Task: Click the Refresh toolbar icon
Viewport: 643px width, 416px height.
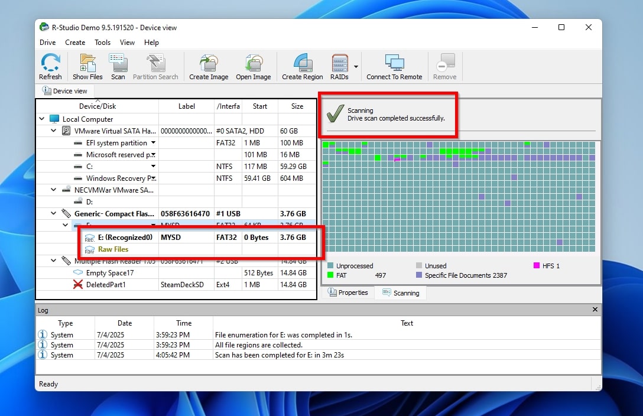Action: (x=50, y=63)
